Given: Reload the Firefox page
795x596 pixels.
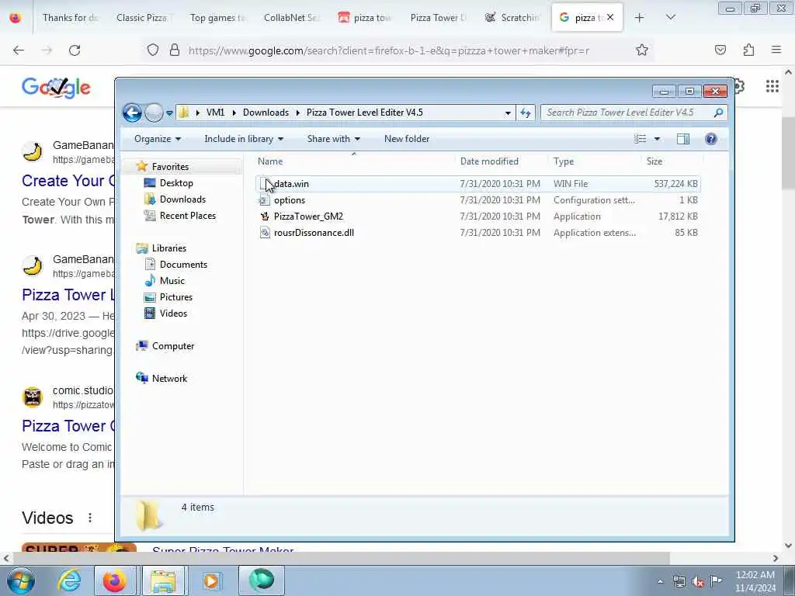Looking at the screenshot, I should pyautogui.click(x=75, y=50).
